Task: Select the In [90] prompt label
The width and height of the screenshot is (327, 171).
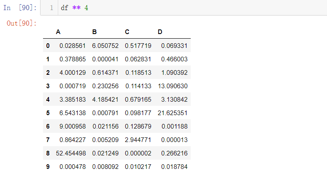Action: [x=20, y=8]
